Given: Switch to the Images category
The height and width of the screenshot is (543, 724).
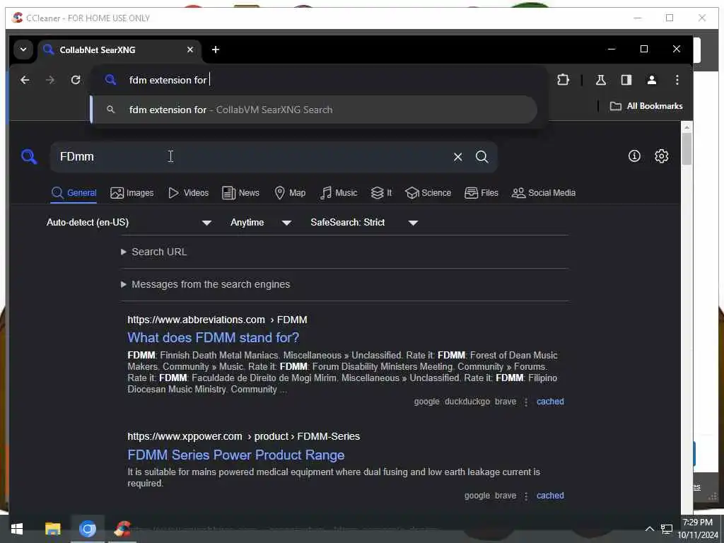Looking at the screenshot, I should pos(132,193).
